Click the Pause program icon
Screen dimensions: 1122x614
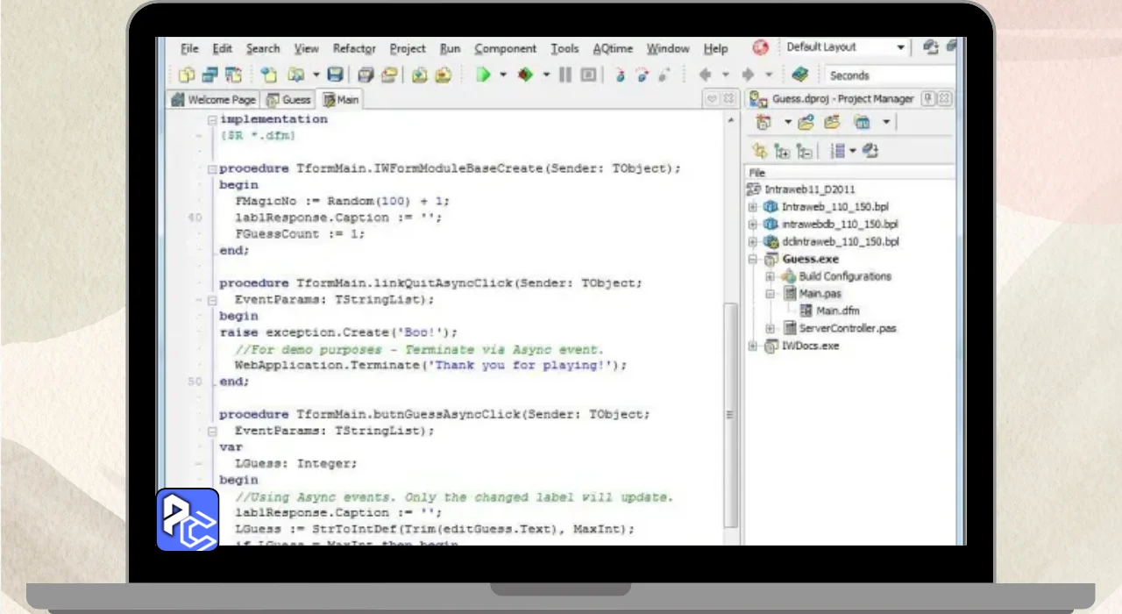coord(565,75)
